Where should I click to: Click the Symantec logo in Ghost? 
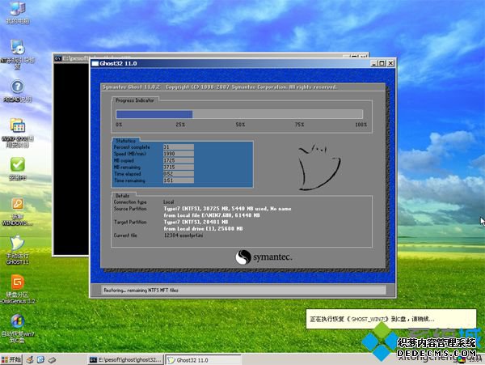[x=264, y=257]
